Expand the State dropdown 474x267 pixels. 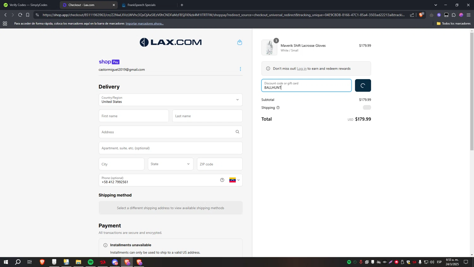(x=171, y=164)
